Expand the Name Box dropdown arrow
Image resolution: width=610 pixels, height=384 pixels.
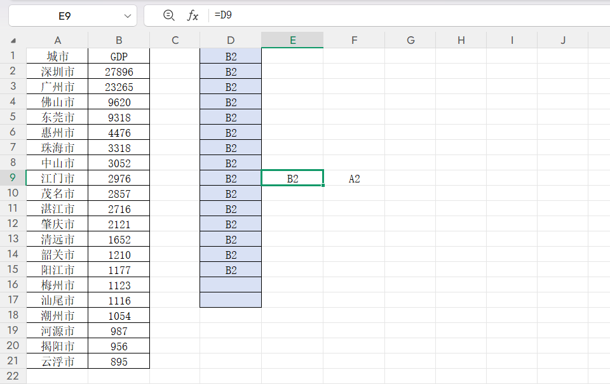coord(128,15)
